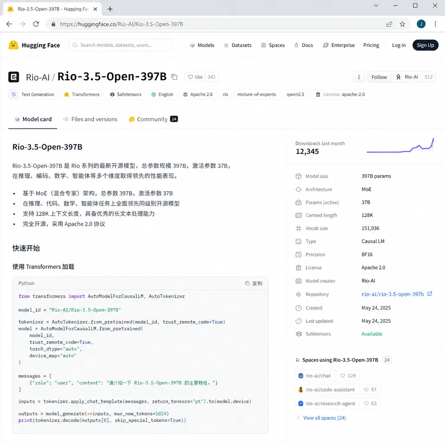Viewport: 445px width, 445px height.
Task: Click the browser forward arrow
Action: [23, 24]
